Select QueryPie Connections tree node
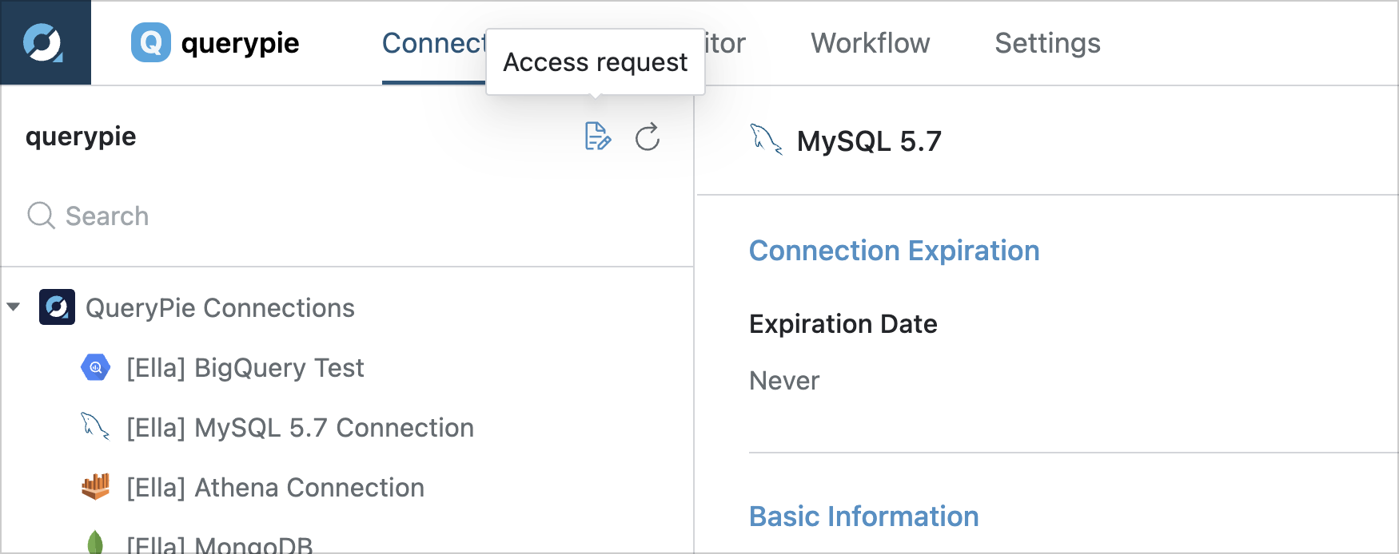The height and width of the screenshot is (554, 1399). [x=220, y=308]
